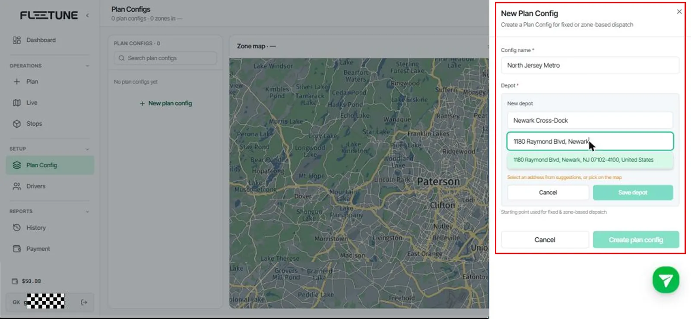Viewport: 691px width, 319px height.
Task: Click the Plan Configs page title
Action: (131, 9)
